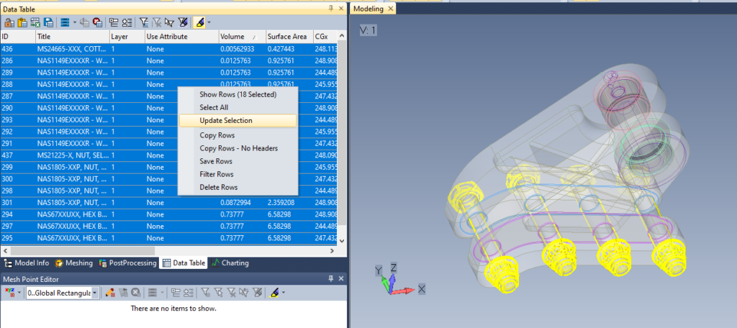Select Delete Rows in the context menu
The width and height of the screenshot is (737, 328).
pyautogui.click(x=220, y=187)
